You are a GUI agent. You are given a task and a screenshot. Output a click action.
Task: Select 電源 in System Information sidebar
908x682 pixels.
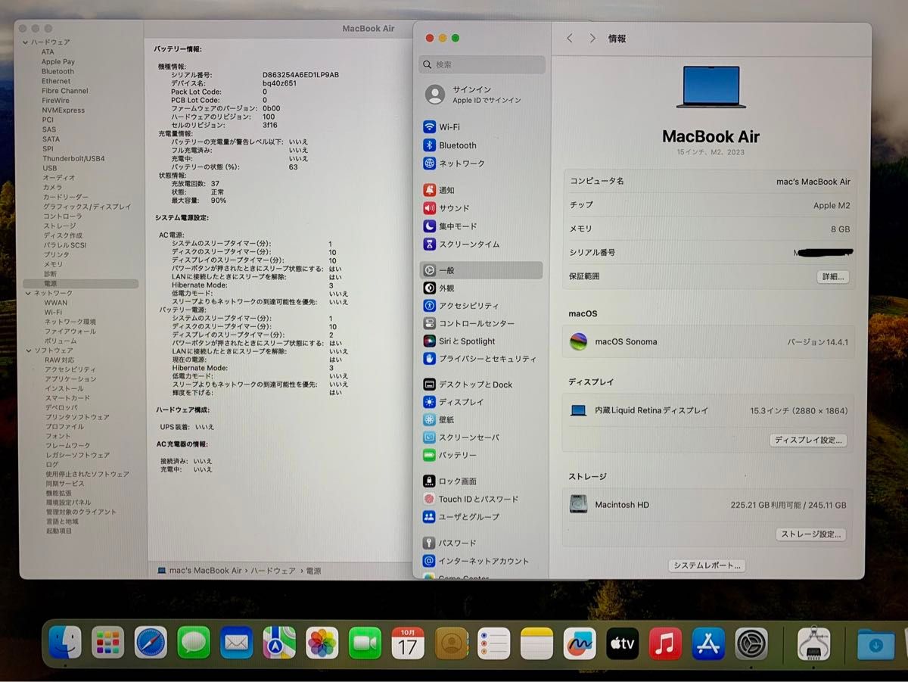(x=79, y=284)
